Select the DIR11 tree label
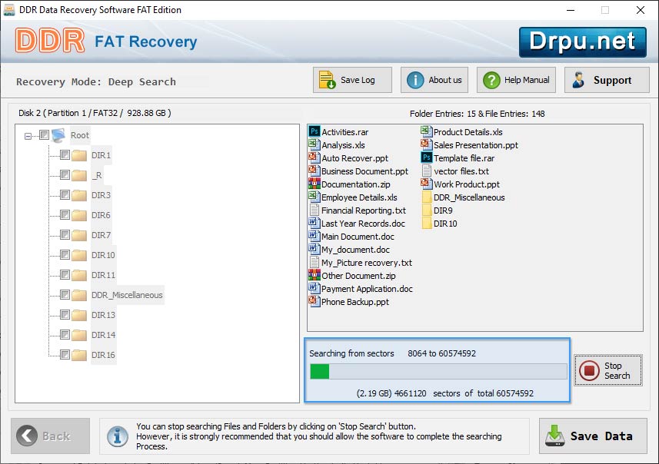Image resolution: width=659 pixels, height=464 pixels. [103, 275]
